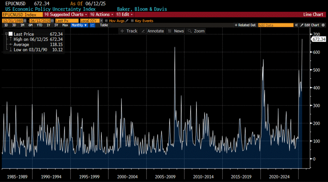
Task: Select the 1Y time range
Action: [48, 25]
